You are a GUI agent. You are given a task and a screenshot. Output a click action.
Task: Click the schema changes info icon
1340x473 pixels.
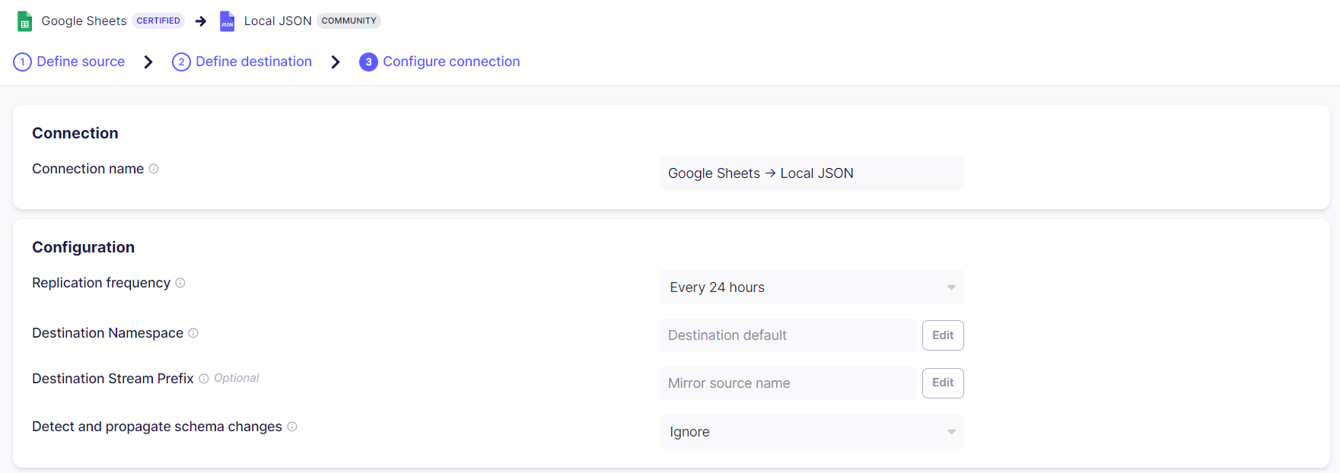pyautogui.click(x=292, y=427)
